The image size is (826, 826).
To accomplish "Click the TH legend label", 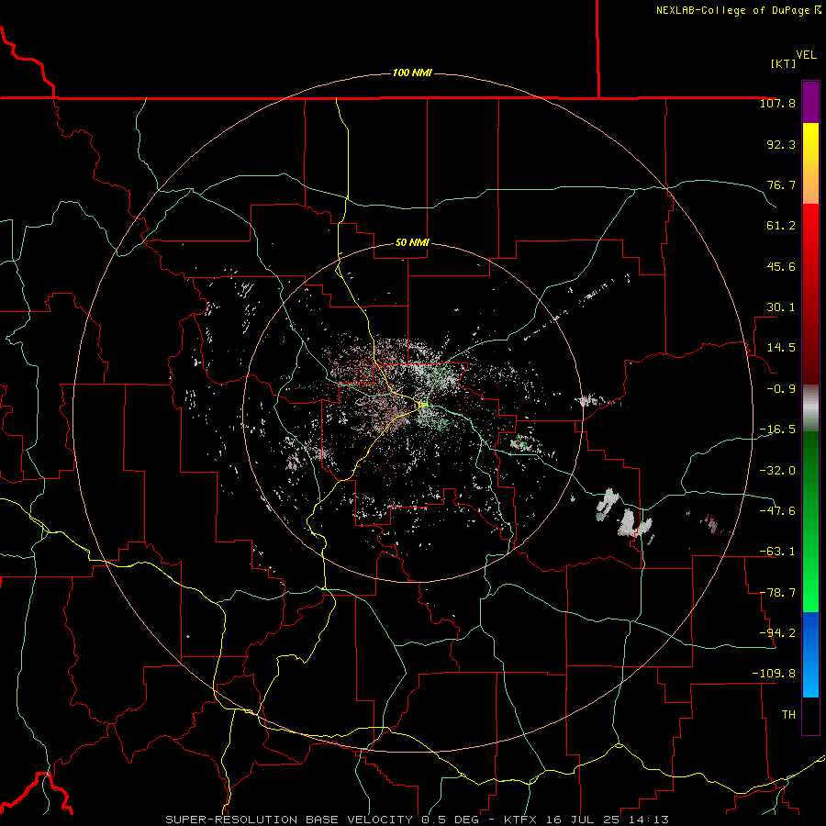I will [788, 714].
